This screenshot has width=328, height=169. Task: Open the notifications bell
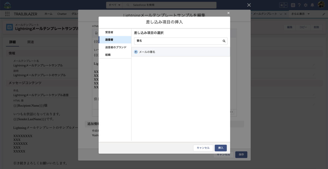[x=312, y=5]
